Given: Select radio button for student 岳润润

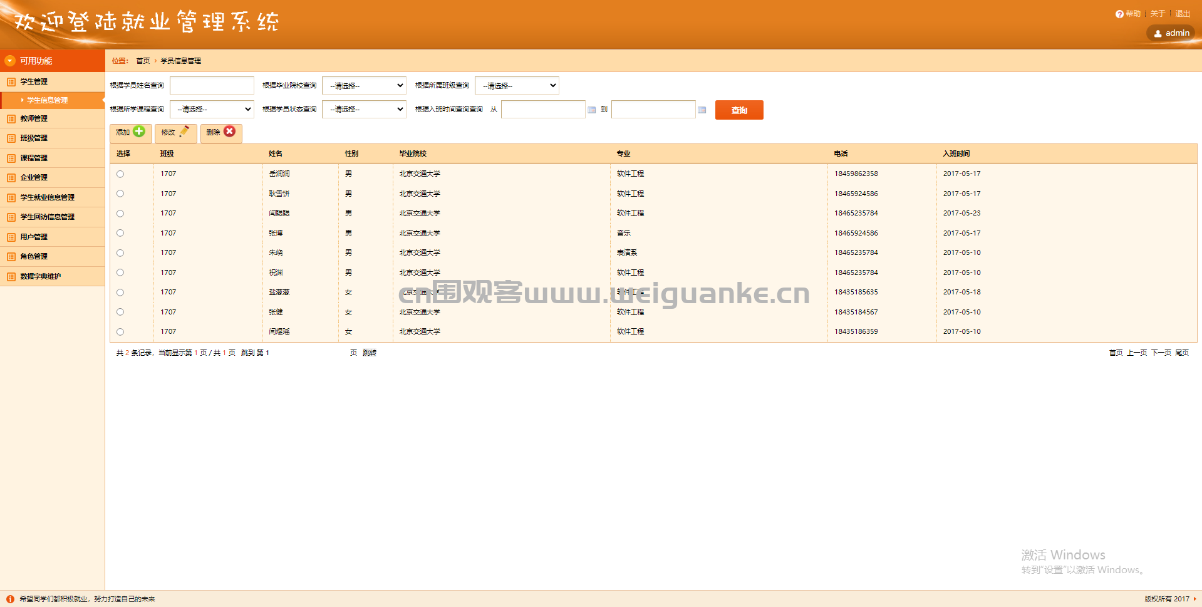Looking at the screenshot, I should click(x=120, y=174).
